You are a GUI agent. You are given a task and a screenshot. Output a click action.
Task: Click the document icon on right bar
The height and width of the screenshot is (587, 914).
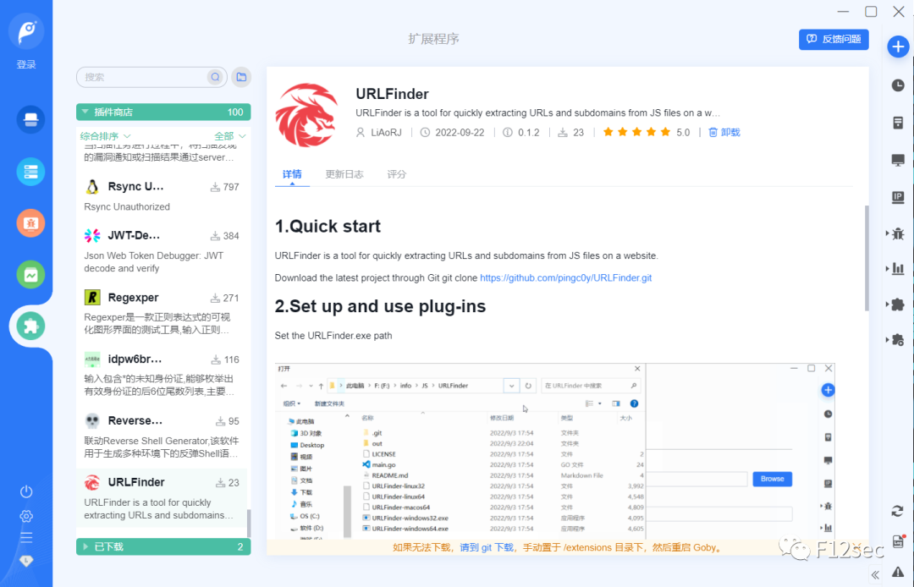point(898,123)
